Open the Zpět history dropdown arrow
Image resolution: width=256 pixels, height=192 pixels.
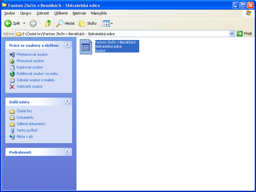(24, 23)
